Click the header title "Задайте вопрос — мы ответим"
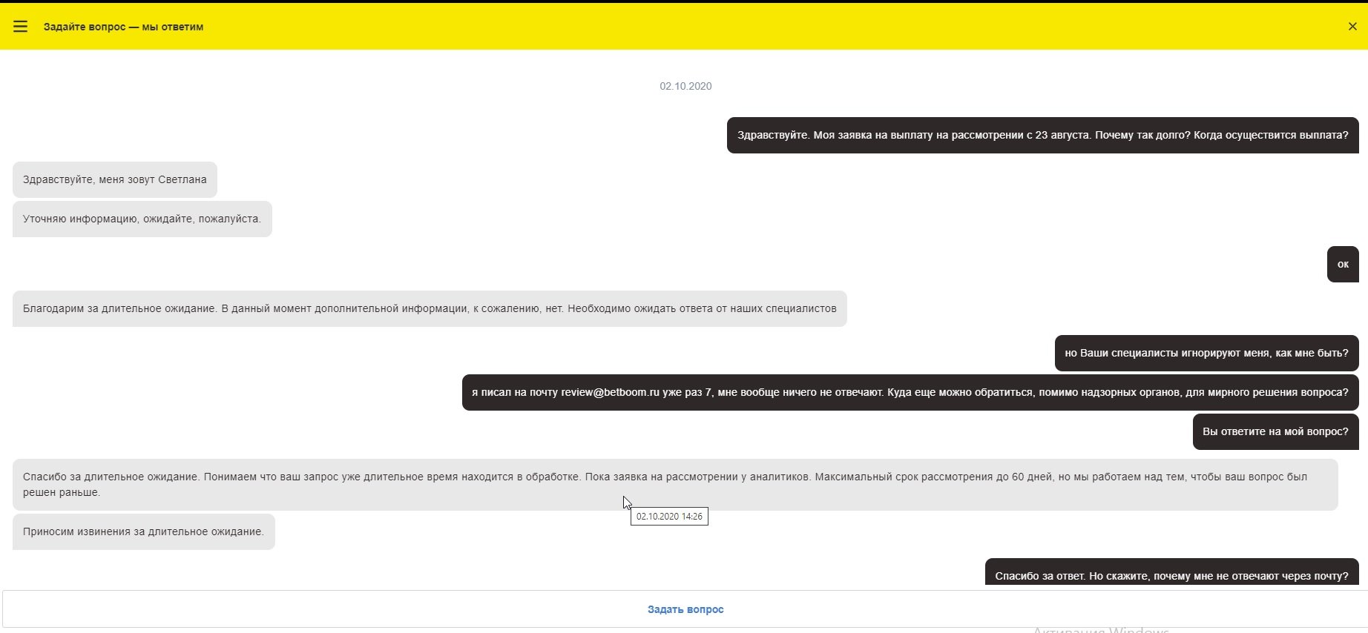1368x633 pixels. (123, 27)
